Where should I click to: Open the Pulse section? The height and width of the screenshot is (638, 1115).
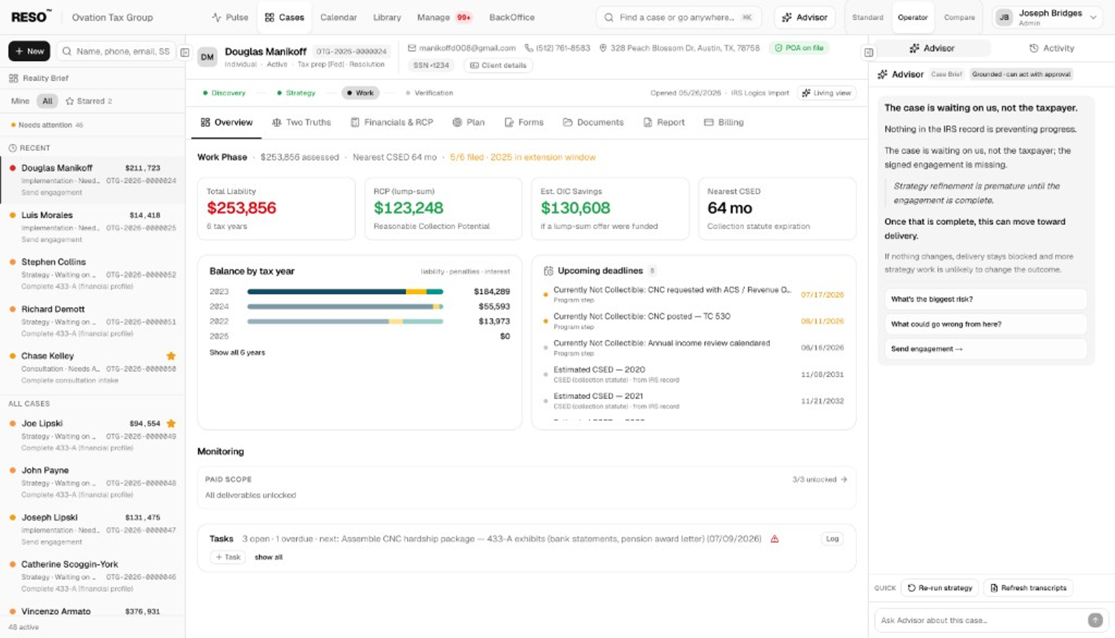pyautogui.click(x=230, y=17)
